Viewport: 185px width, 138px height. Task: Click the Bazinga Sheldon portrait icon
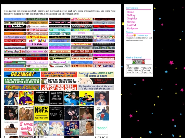87,128
